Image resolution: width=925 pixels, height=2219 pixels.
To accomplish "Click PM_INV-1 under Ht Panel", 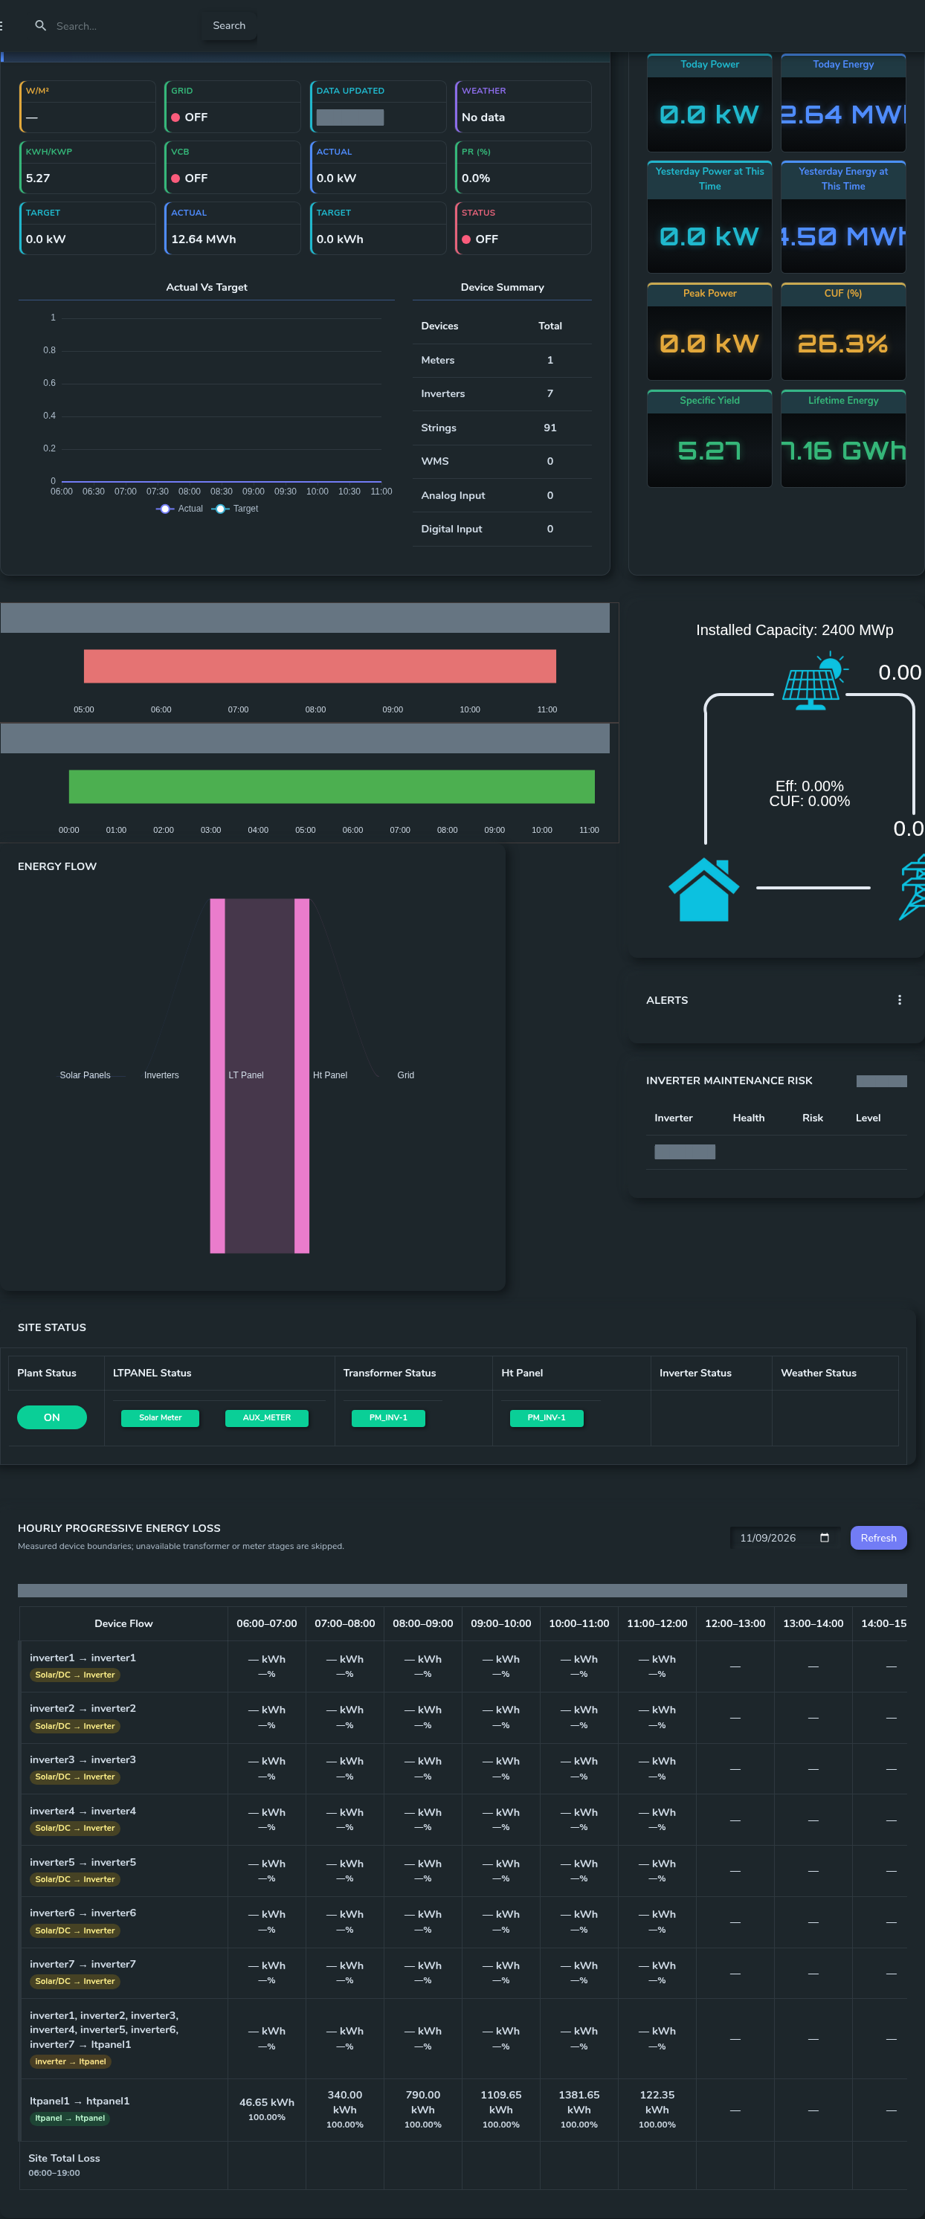I will (547, 1417).
